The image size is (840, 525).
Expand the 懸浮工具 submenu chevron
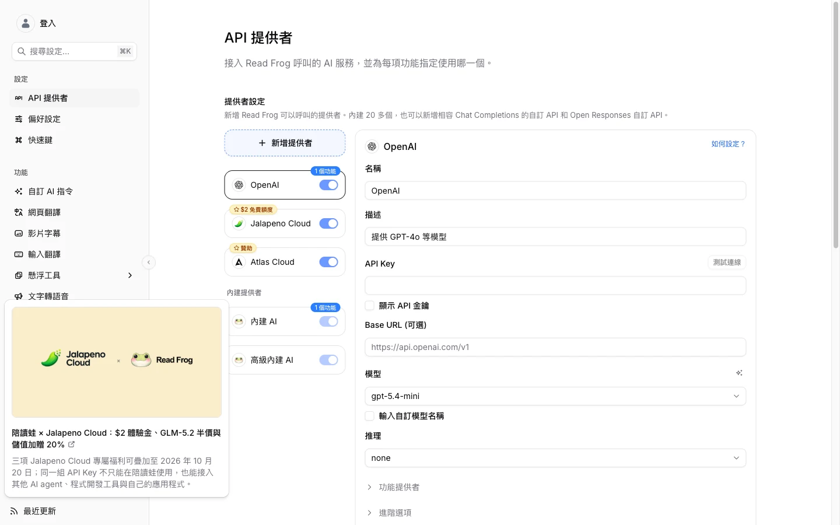pyautogui.click(x=129, y=275)
